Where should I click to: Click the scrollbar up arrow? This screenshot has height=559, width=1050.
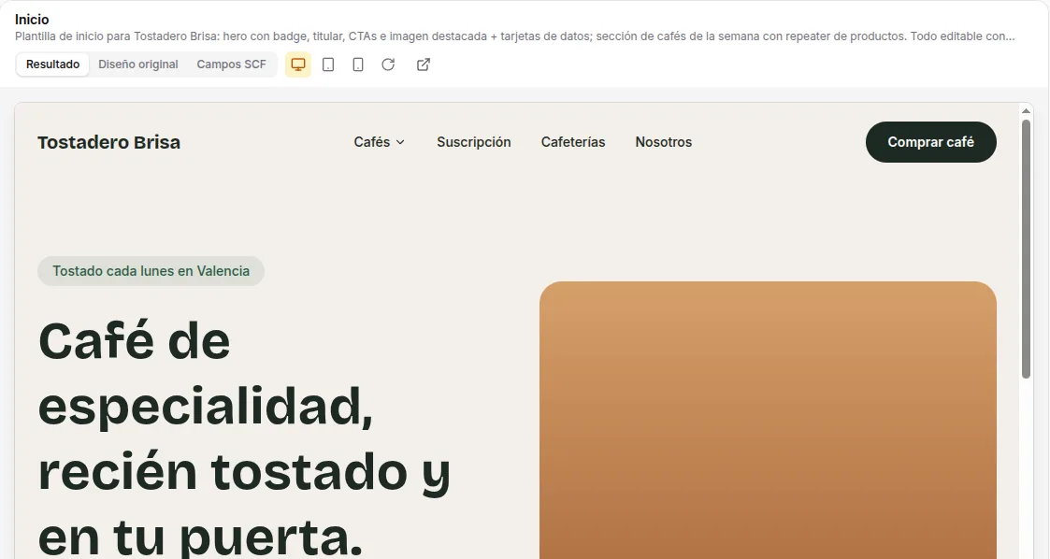coord(1026,111)
